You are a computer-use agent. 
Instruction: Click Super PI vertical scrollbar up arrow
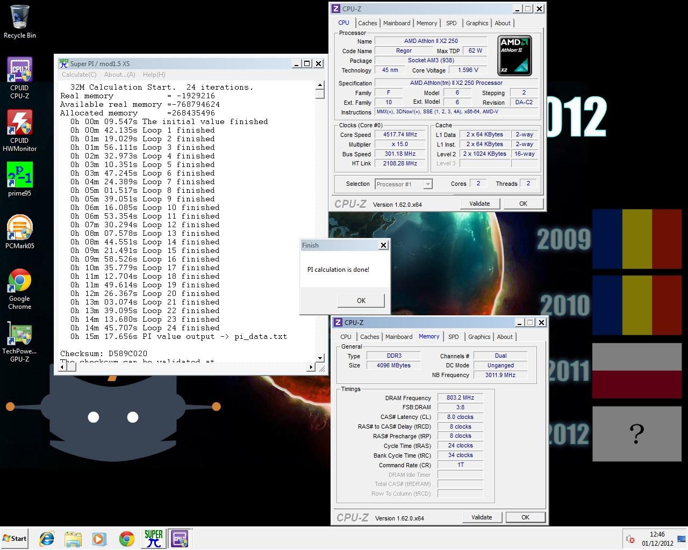[x=320, y=85]
